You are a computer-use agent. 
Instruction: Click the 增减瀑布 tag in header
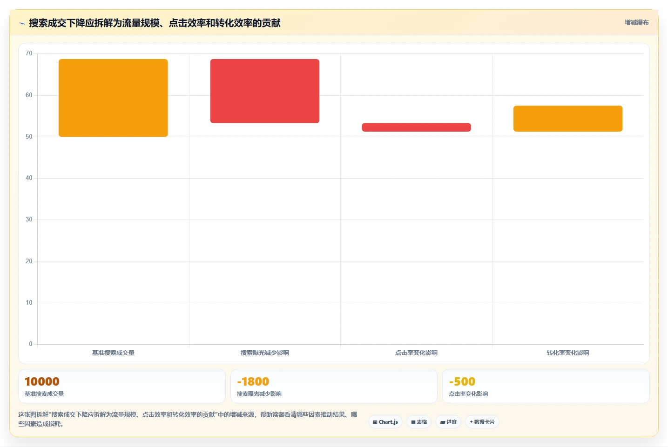coord(636,22)
